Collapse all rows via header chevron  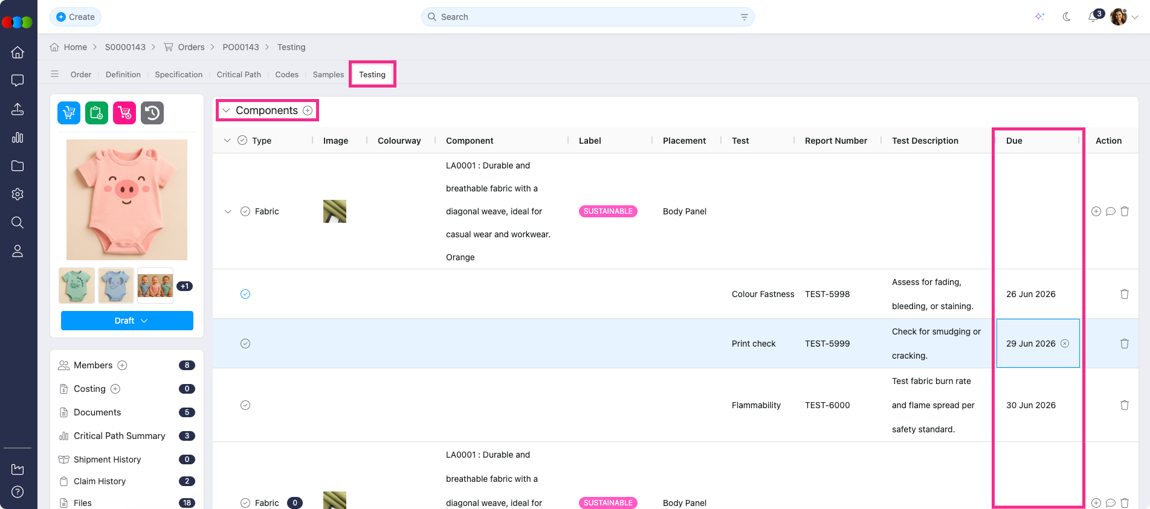(227, 140)
